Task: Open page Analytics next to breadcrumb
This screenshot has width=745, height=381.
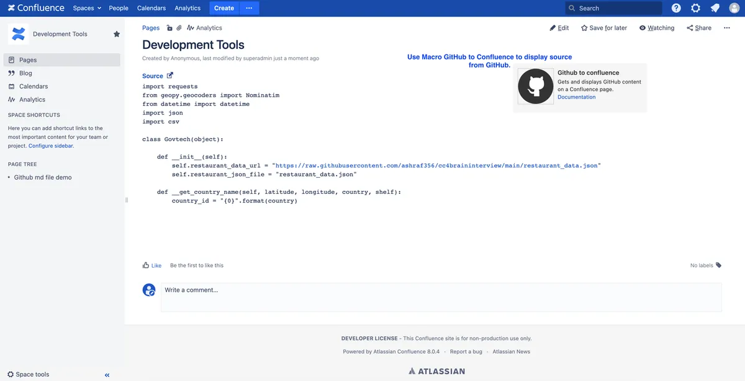Action: pos(205,28)
